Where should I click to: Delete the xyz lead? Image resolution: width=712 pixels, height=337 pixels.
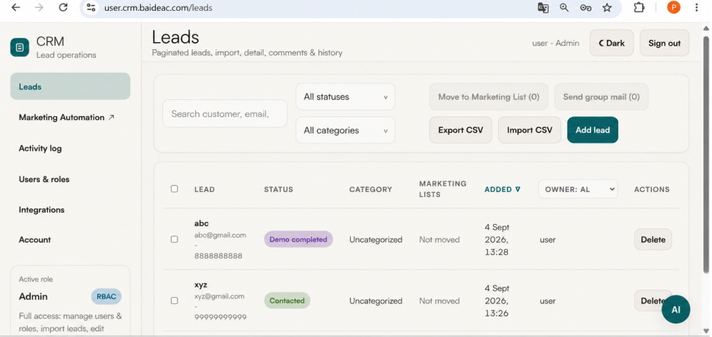653,301
